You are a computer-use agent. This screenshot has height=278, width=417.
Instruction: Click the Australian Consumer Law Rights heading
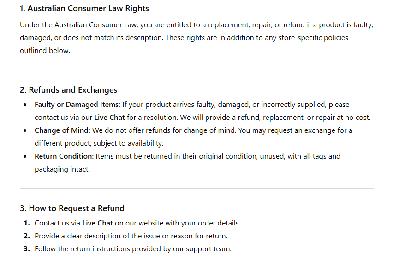(x=84, y=8)
